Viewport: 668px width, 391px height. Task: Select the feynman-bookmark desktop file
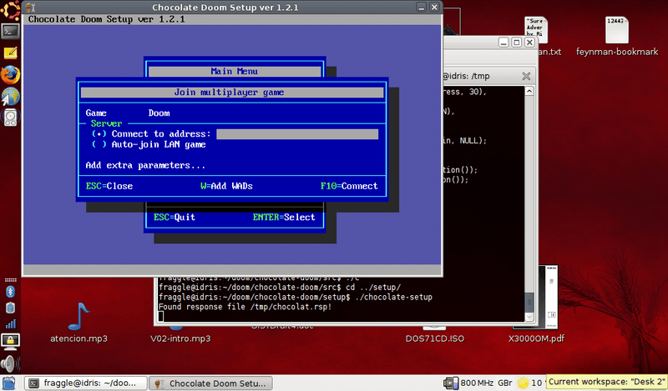[616, 30]
